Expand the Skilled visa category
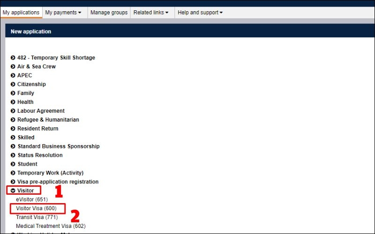375x234 pixels. point(13,138)
